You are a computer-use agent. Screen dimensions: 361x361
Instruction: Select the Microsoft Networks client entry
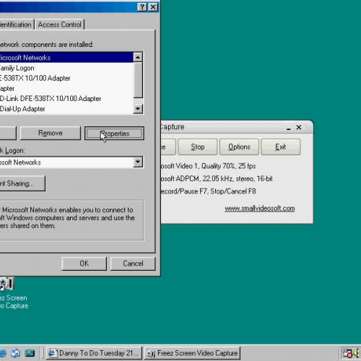coord(66,58)
